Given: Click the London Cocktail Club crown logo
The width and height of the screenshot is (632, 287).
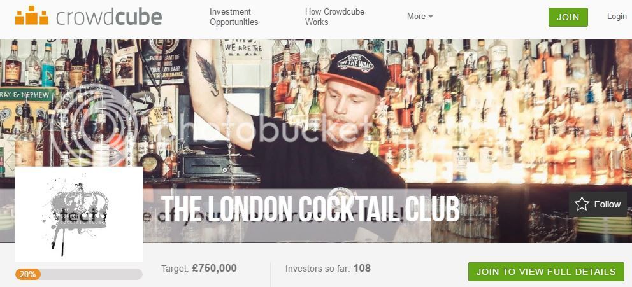Looking at the screenshot, I should (79, 214).
